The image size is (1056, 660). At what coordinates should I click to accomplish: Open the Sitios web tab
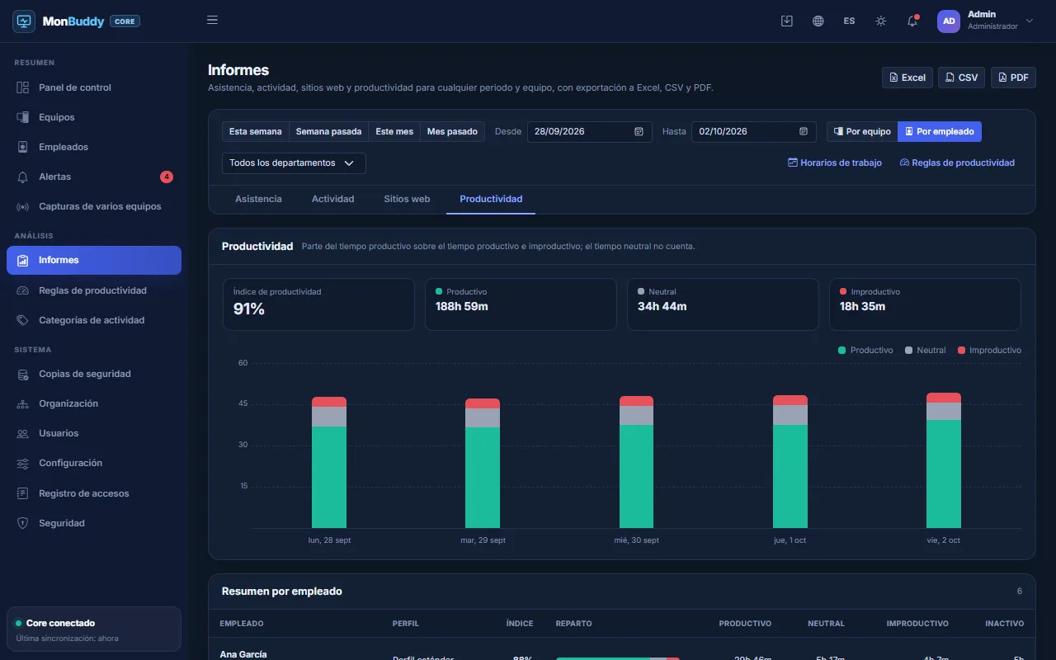[x=407, y=199]
